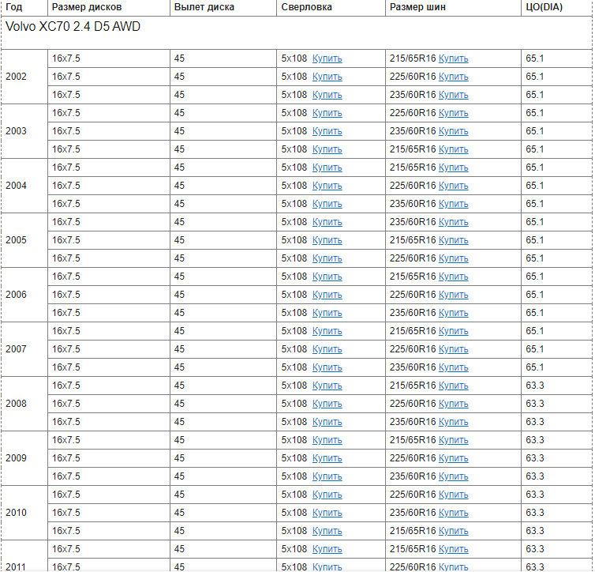Image resolution: width=595 pixels, height=572 pixels.
Task: Click Купить next to 225/60R16 in 2010
Action: (x=454, y=495)
